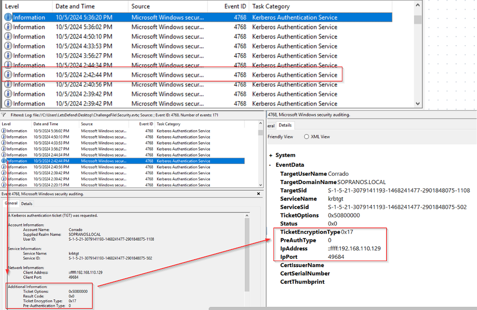Click the info icon of the 5:36:02 PM row in the filtered lower list
477x310 pixels.
tap(4, 131)
